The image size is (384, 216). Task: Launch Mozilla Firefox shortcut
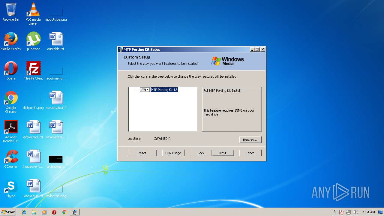[11, 41]
